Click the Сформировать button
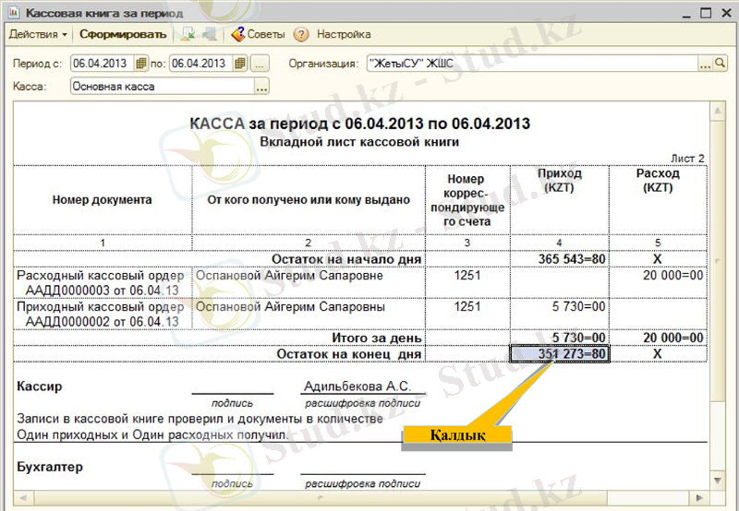The width and height of the screenshot is (739, 511). pos(122,34)
